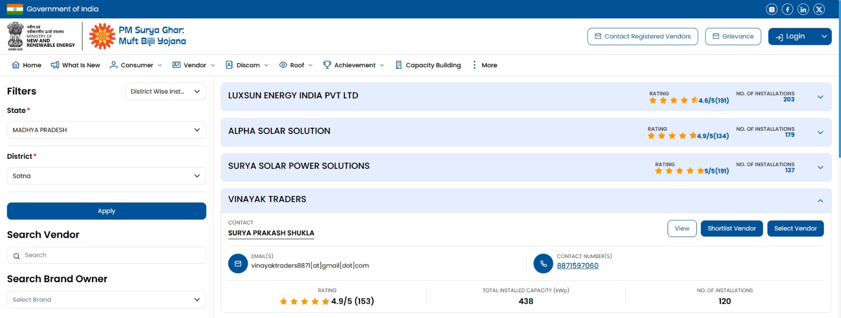841x318 pixels.
Task: Apply the selected filters
Action: pyautogui.click(x=106, y=211)
